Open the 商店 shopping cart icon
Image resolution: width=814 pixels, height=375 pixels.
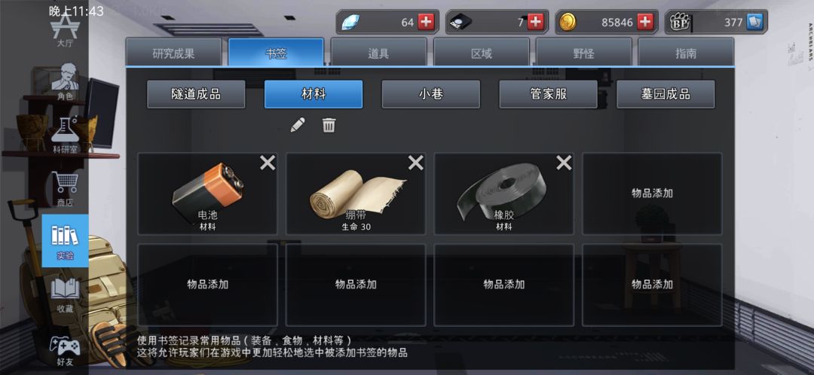pos(65,189)
